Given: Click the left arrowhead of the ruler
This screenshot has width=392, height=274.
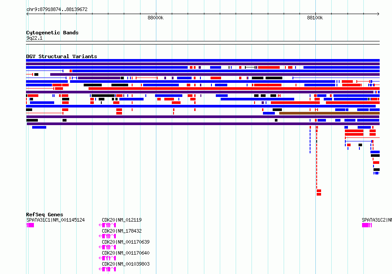Looking at the screenshot, I should [x=27, y=14].
